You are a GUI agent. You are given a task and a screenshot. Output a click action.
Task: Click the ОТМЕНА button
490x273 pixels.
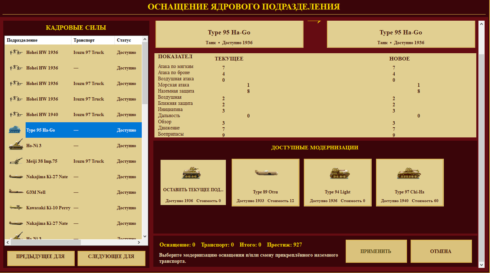click(441, 252)
